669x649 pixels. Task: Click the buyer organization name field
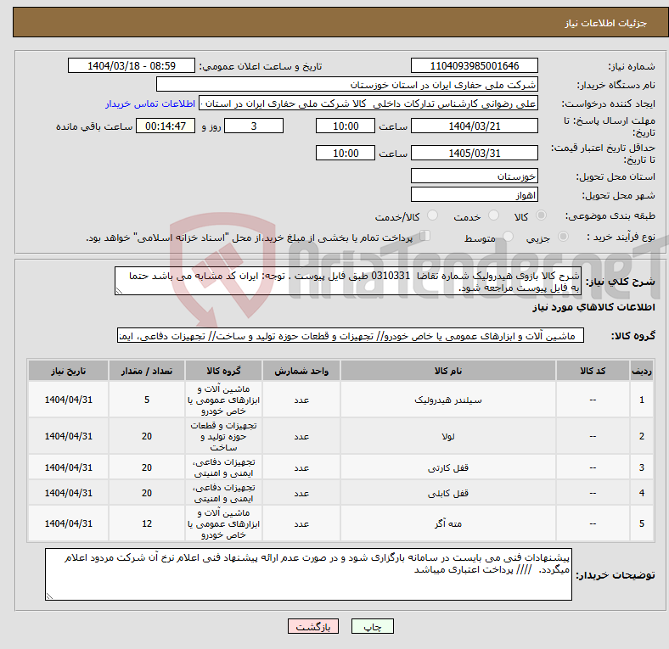[347, 85]
